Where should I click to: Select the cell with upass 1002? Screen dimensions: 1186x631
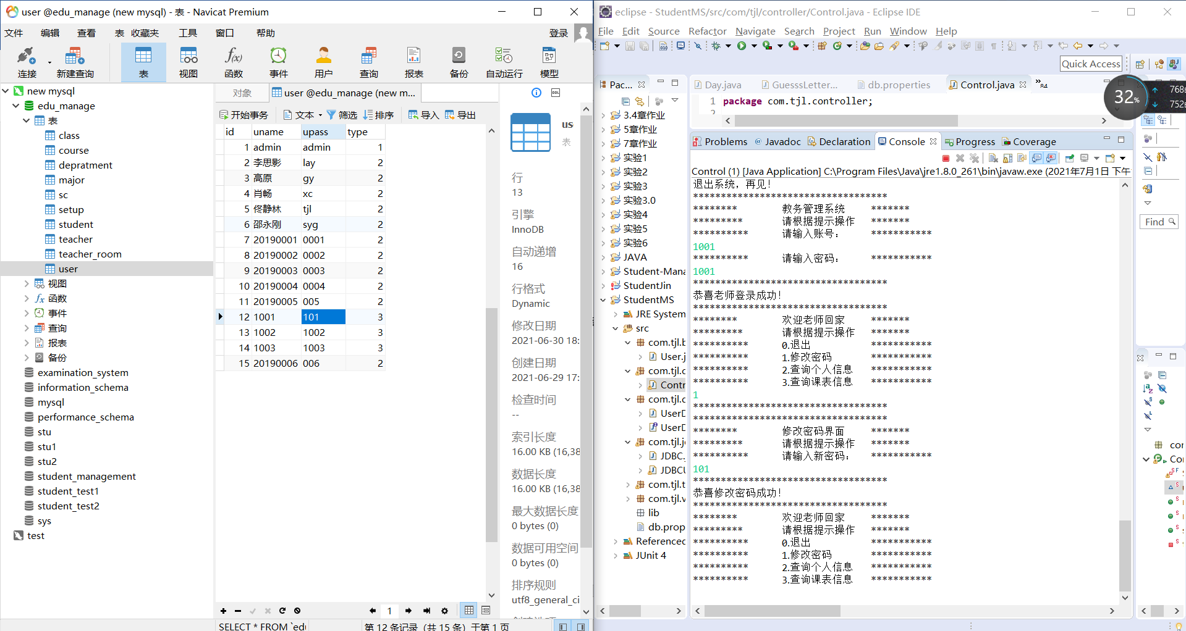[x=323, y=332]
